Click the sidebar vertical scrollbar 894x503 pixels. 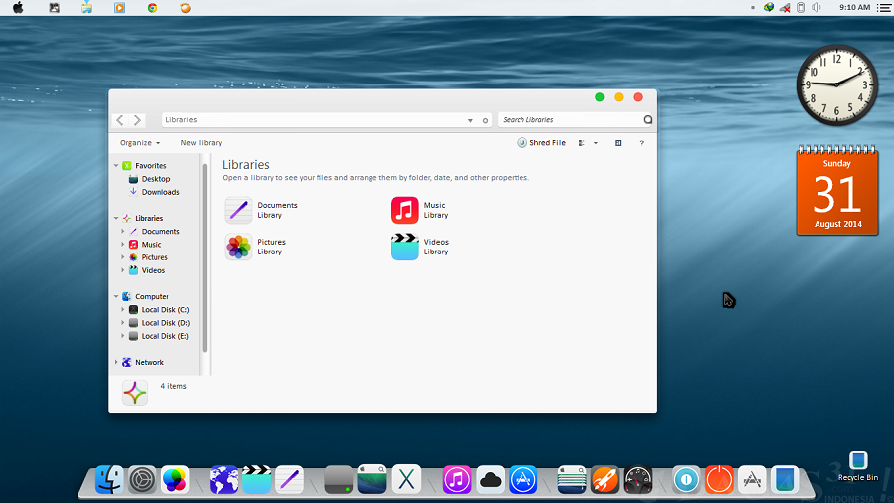point(204,257)
